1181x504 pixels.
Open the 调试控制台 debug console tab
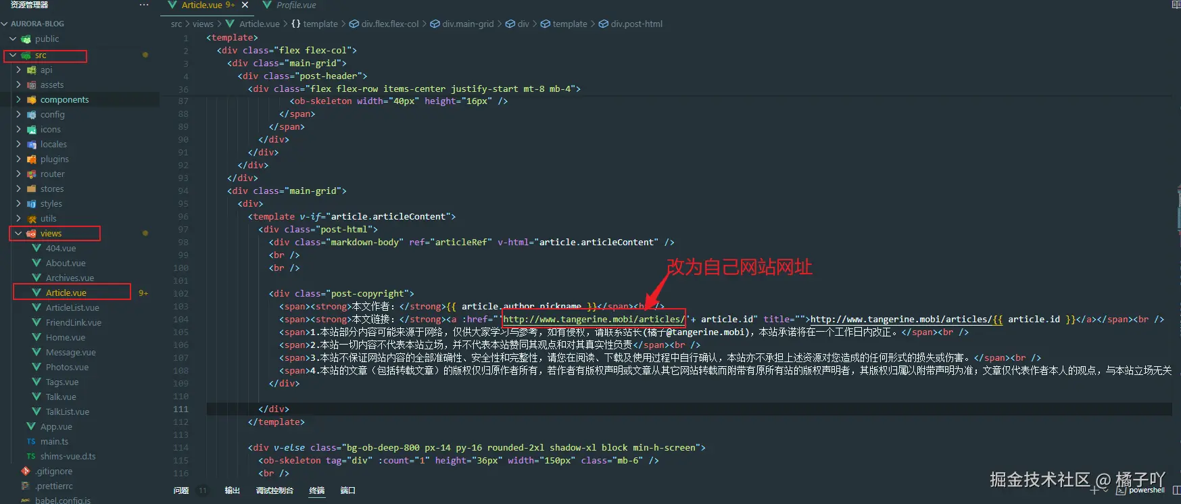274,490
